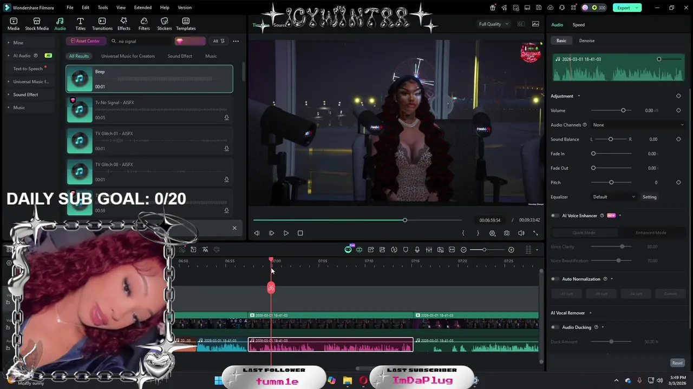Click the mark-out curly brace icon
The width and height of the screenshot is (693, 389).
(478, 233)
